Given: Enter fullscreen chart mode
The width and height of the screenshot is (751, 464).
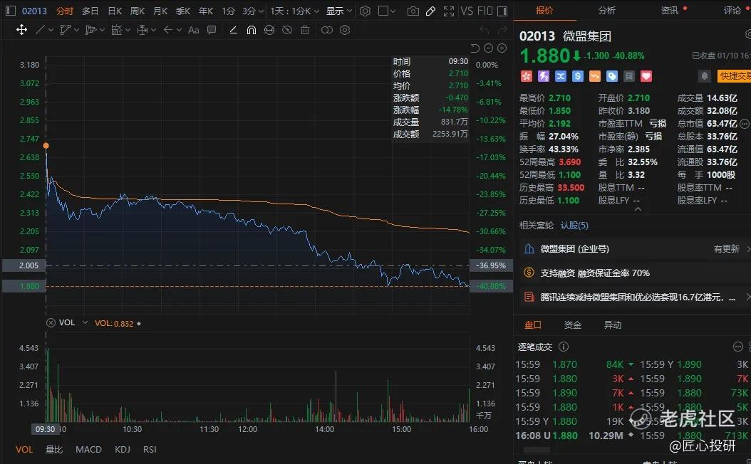Looking at the screenshot, I should click(449, 11).
